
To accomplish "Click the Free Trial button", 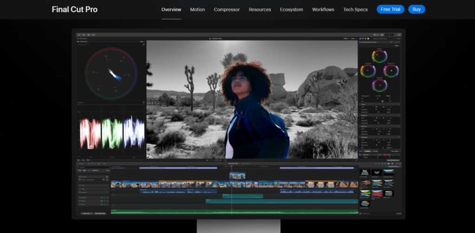I will [390, 9].
